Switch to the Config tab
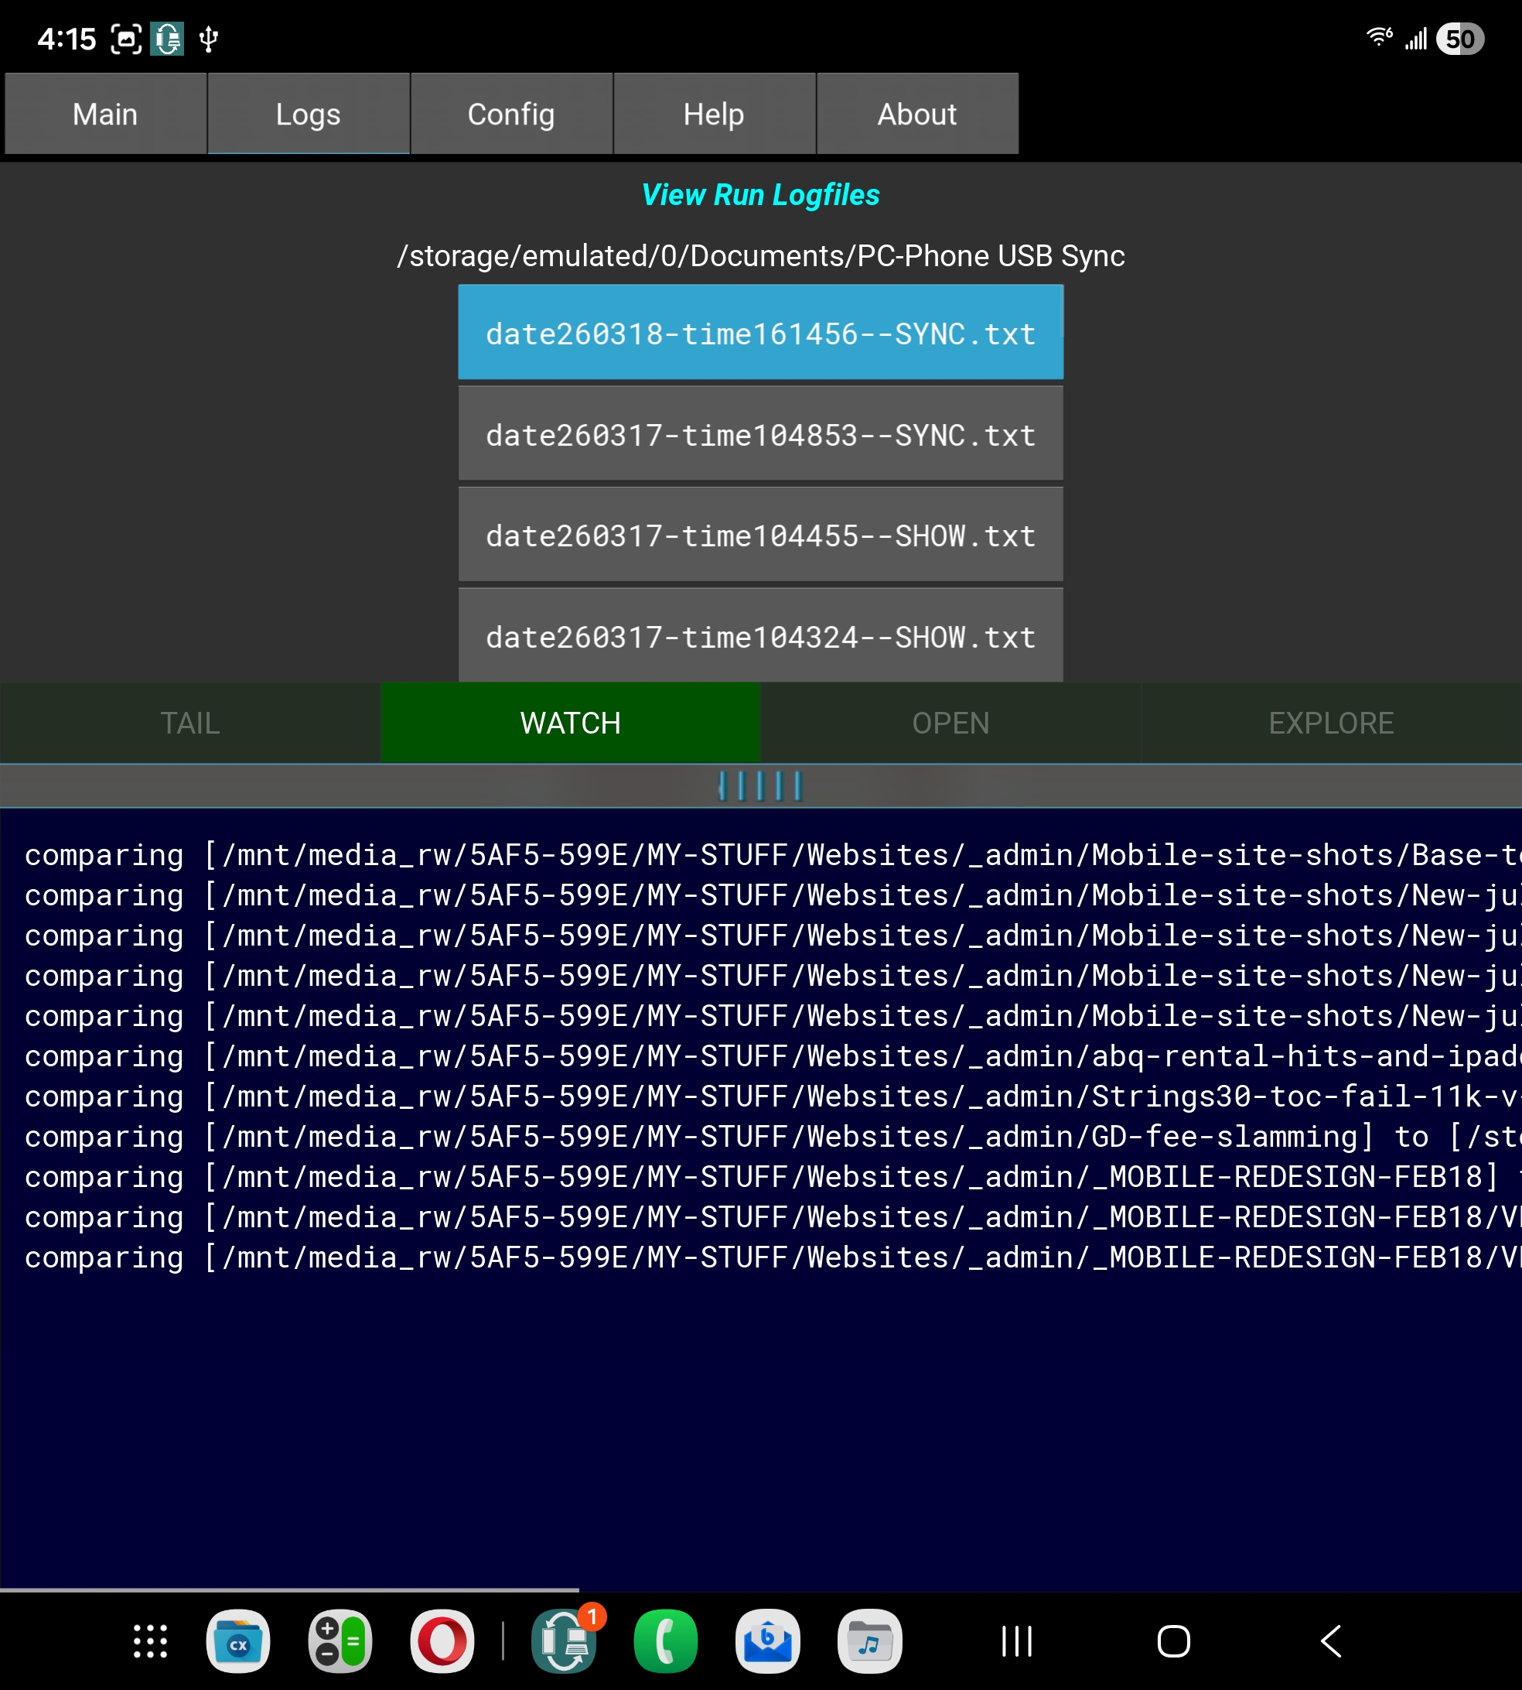The image size is (1522, 1690). [x=511, y=114]
